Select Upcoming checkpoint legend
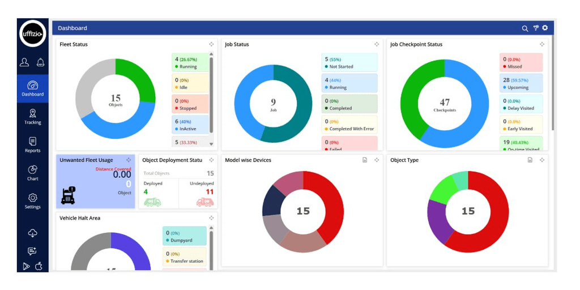Screen dimensions: 580x290 (521, 83)
